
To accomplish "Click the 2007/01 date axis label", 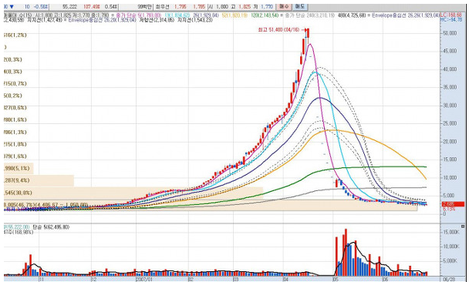I will [144, 280].
